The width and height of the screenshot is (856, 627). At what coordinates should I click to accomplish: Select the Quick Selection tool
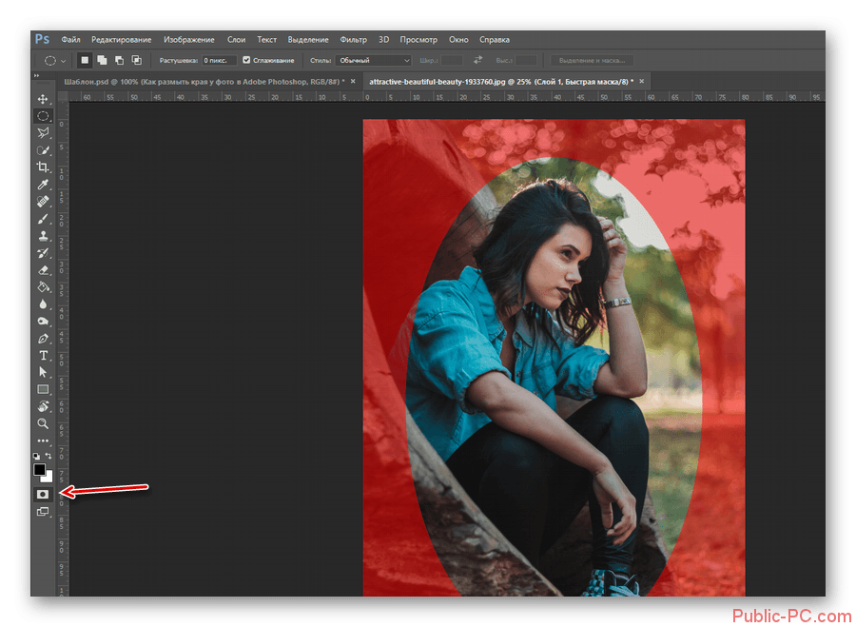(x=43, y=150)
